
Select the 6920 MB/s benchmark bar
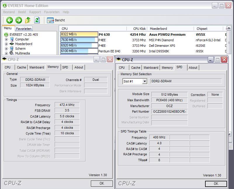click(79, 45)
